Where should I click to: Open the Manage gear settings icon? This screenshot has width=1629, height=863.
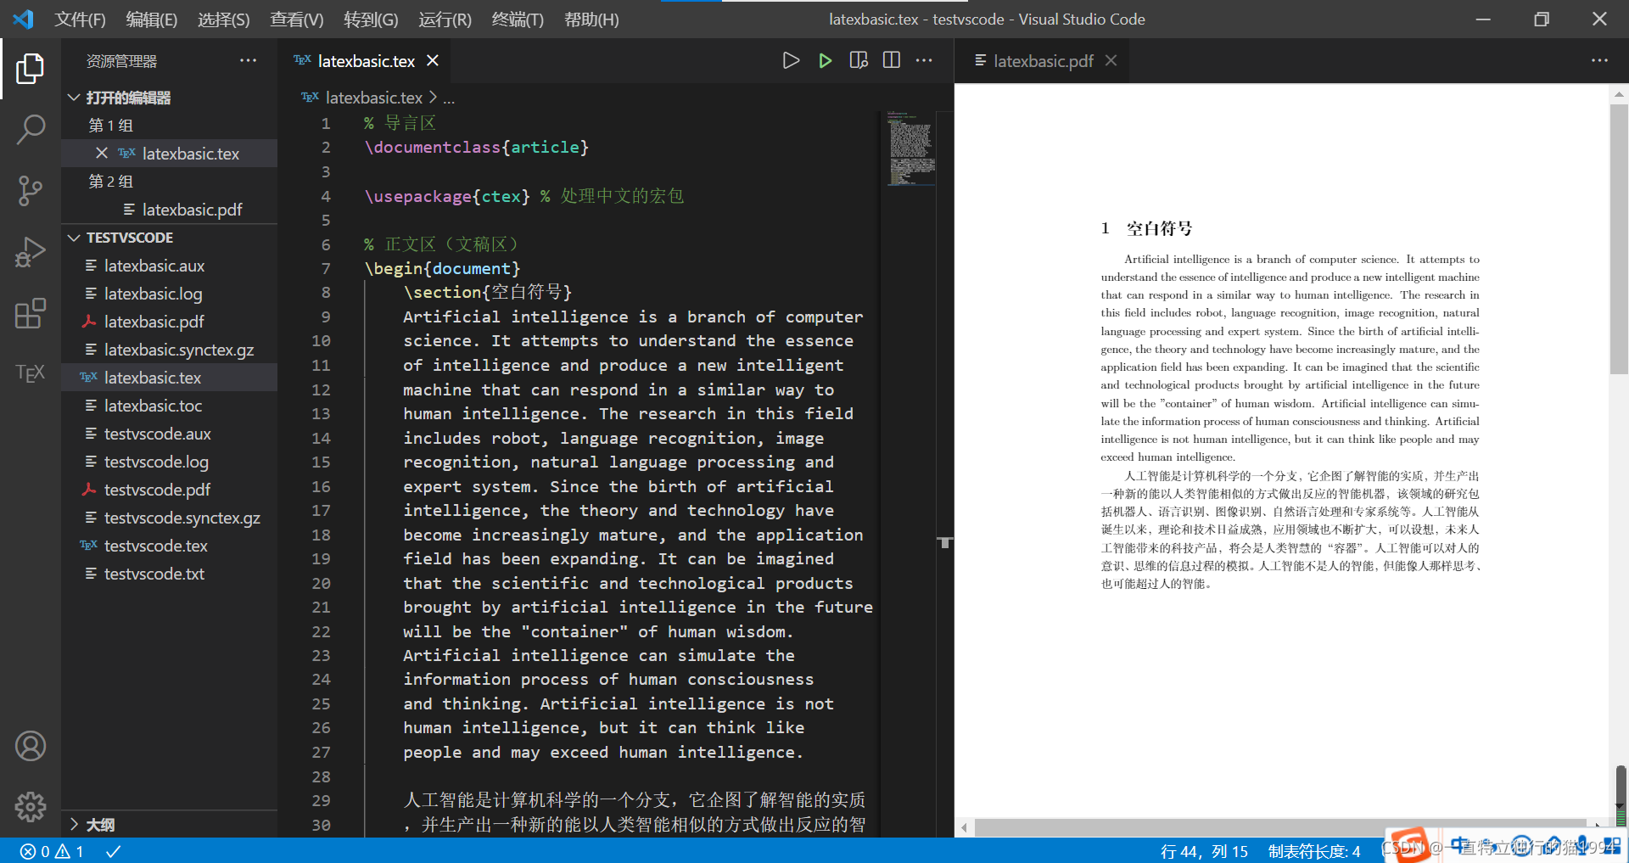click(x=30, y=807)
